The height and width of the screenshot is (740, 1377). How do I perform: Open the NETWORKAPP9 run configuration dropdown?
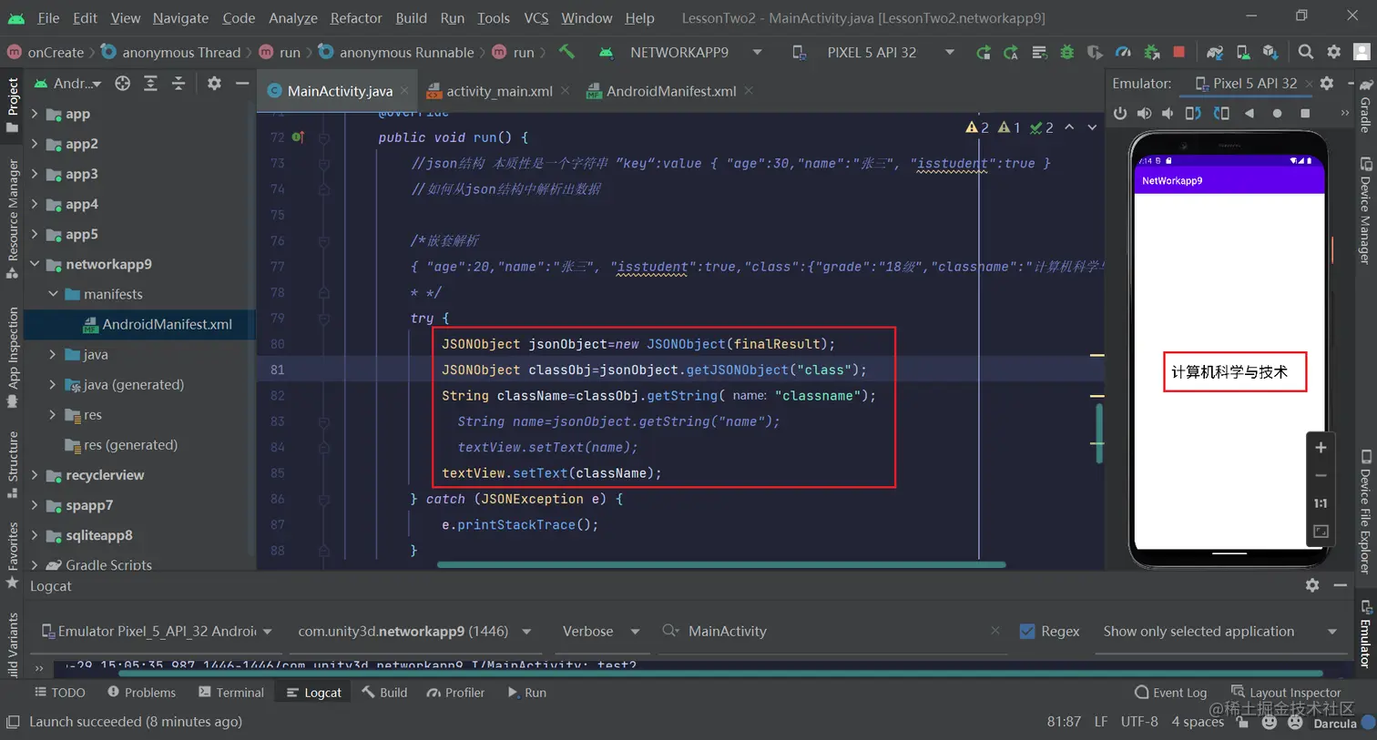coord(679,52)
